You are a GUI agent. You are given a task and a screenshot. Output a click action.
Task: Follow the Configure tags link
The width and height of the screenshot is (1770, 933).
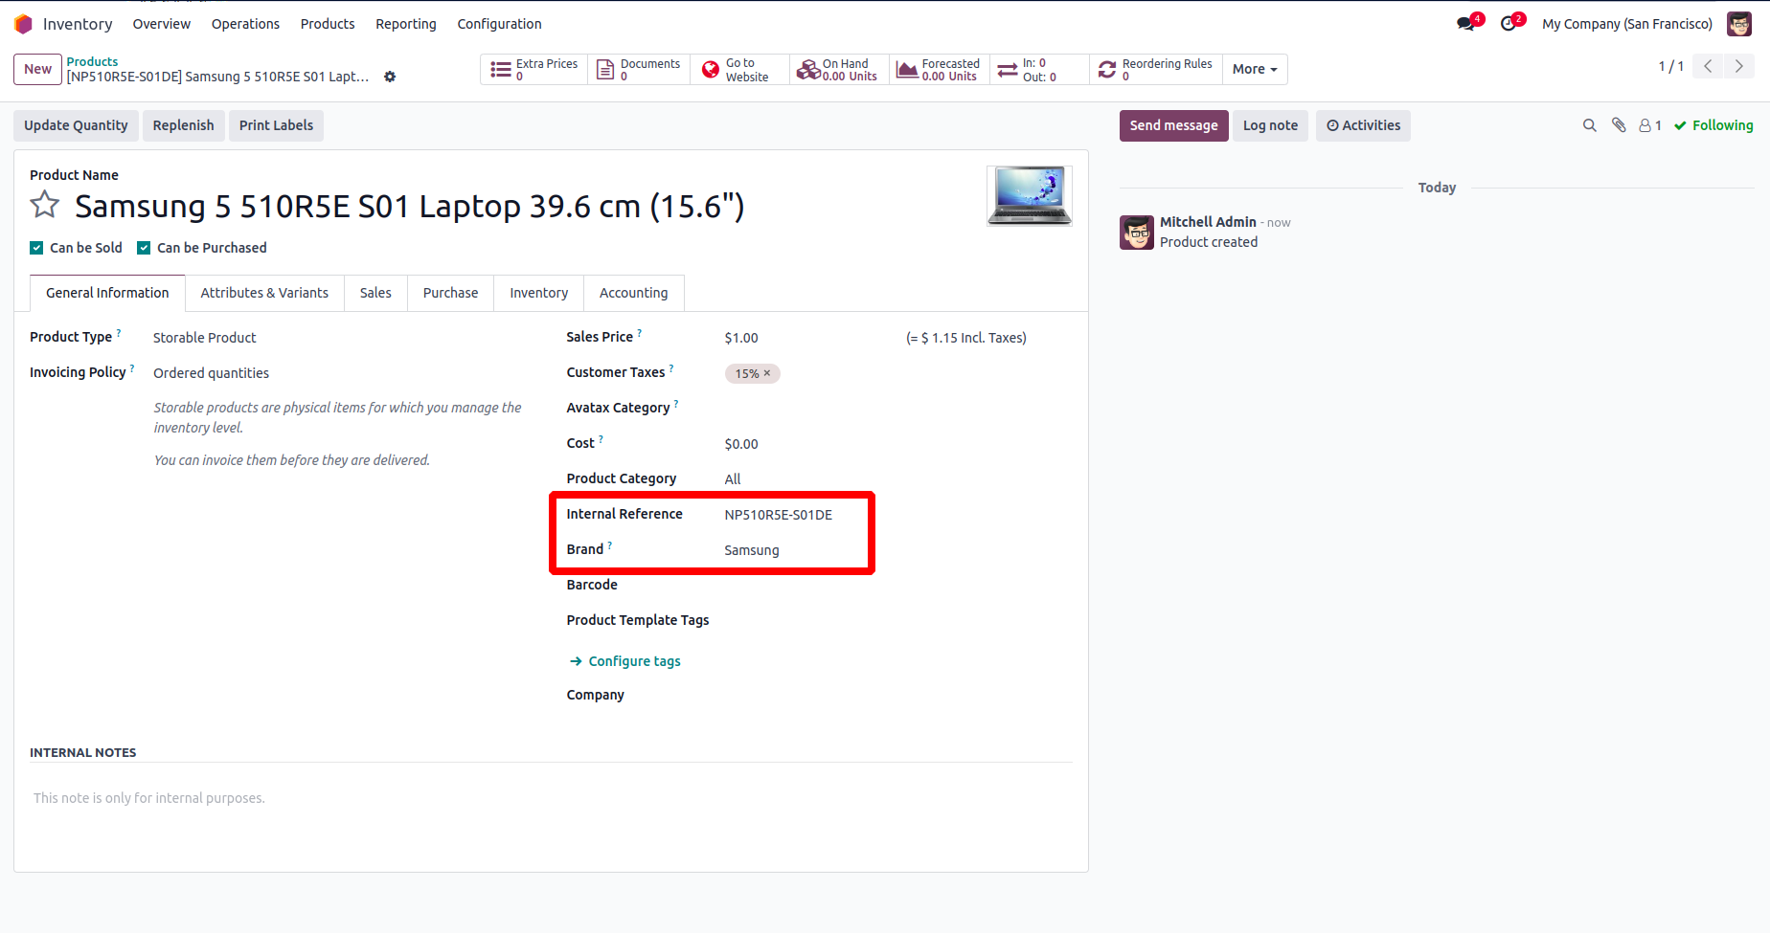625,661
